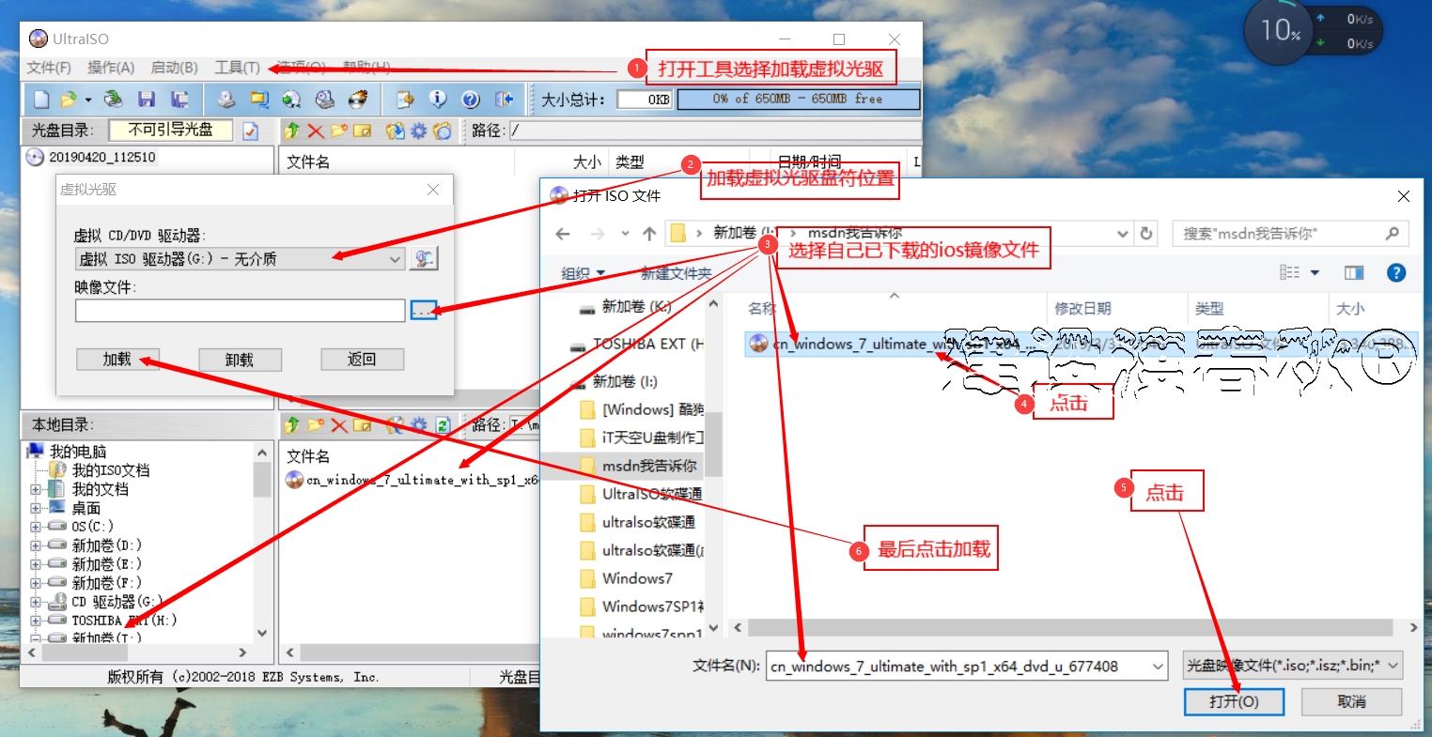This screenshot has width=1432, height=737.
Task: Click the search magnifier icon in Open ISO dialog
Action: (x=1393, y=234)
